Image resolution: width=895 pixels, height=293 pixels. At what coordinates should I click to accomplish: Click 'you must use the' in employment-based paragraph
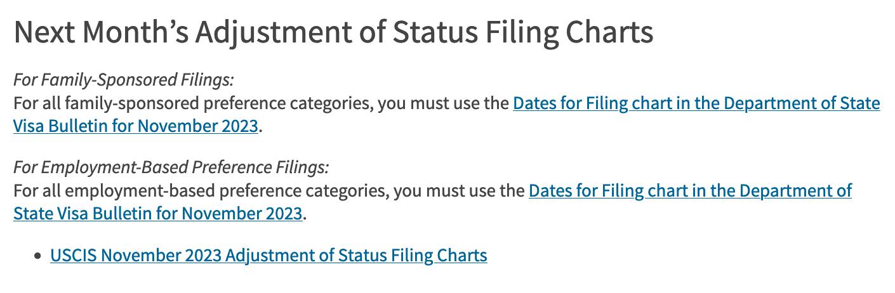(x=460, y=191)
